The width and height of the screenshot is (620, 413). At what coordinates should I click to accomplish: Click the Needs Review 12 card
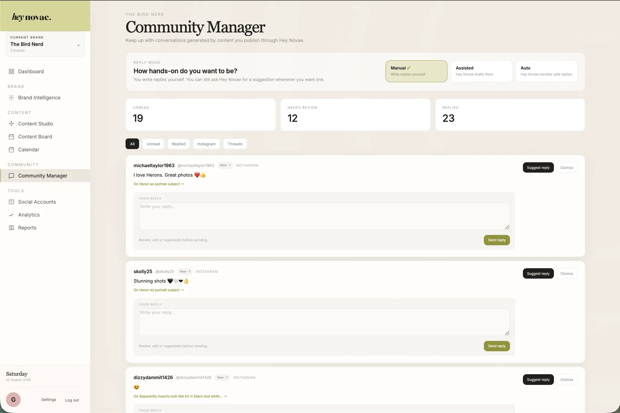tap(355, 115)
